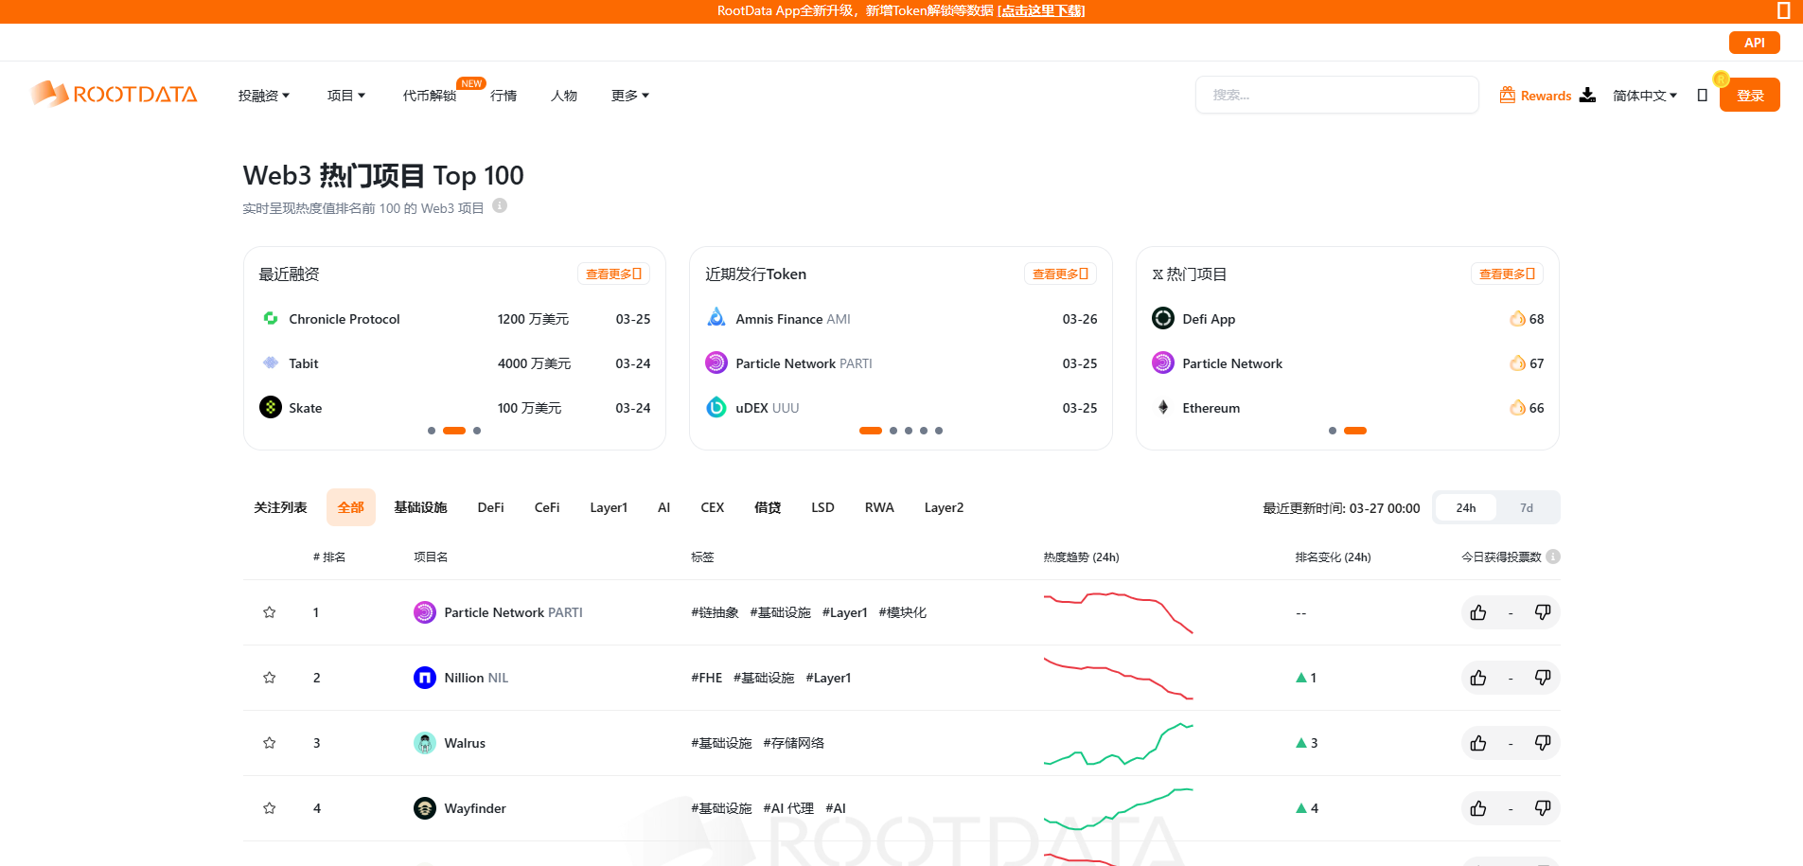Toggle the star next to Wayfinder
Viewport: 1803px width, 866px height.
pos(269,808)
